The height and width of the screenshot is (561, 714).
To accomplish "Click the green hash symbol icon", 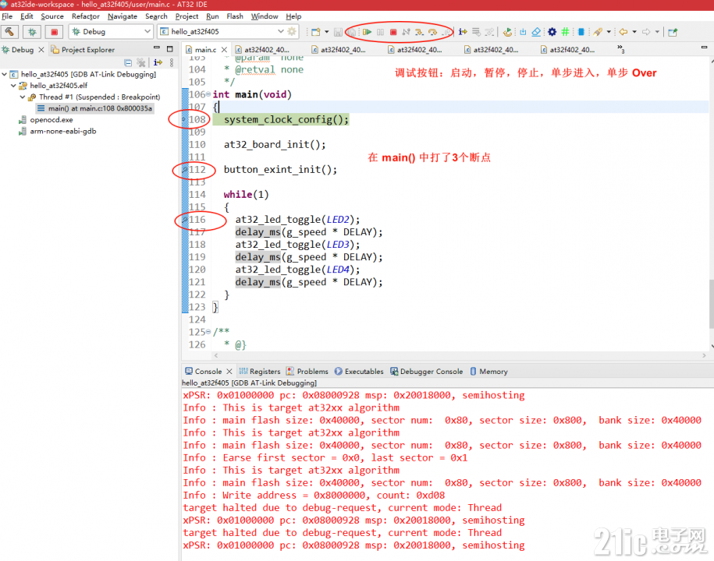I will pyautogui.click(x=565, y=31).
